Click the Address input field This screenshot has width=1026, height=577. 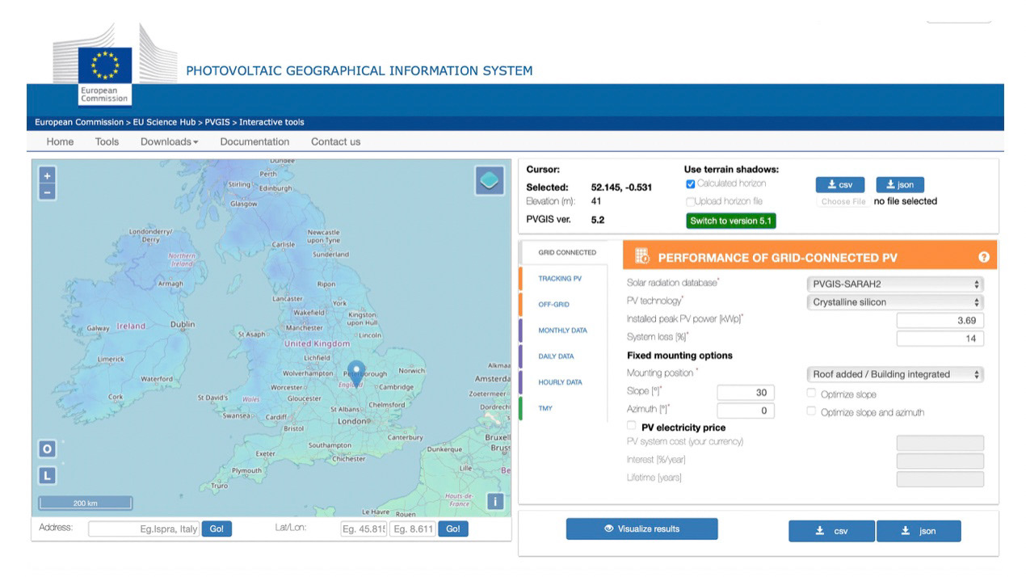[144, 529]
